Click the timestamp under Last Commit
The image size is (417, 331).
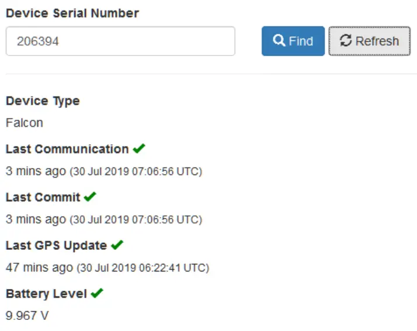(x=135, y=219)
